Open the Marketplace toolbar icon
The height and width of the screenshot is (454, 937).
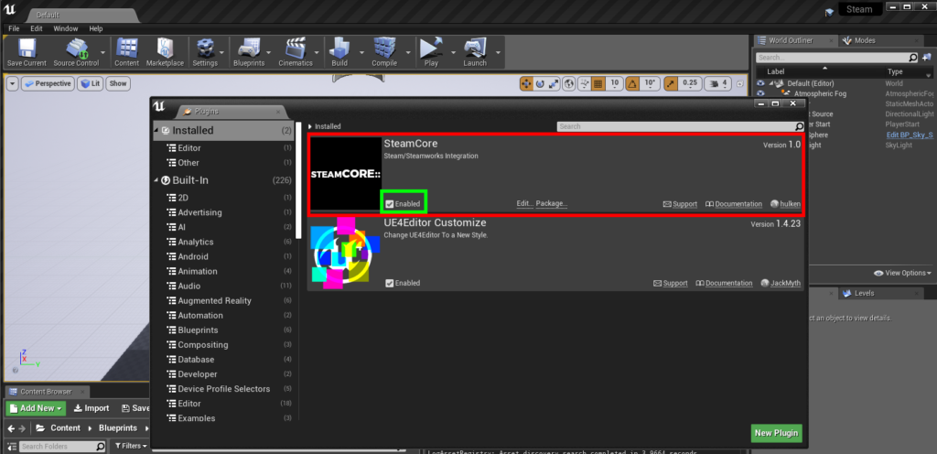coord(165,52)
